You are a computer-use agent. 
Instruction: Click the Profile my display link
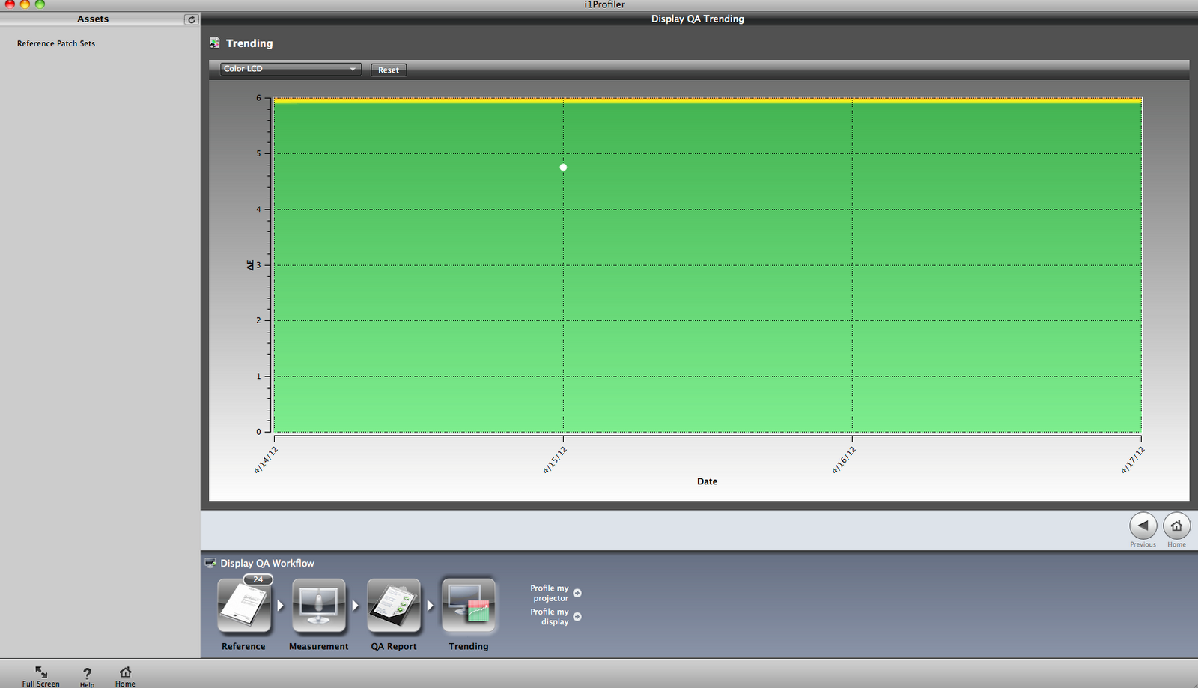(x=550, y=617)
